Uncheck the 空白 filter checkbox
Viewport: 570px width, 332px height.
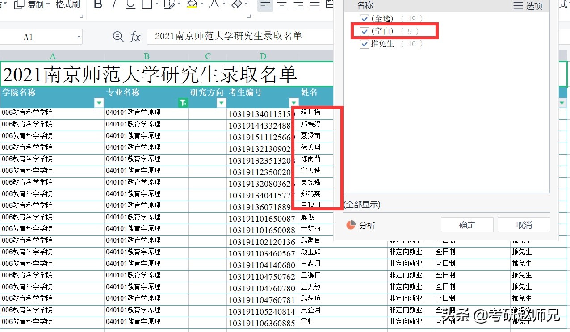(364, 31)
